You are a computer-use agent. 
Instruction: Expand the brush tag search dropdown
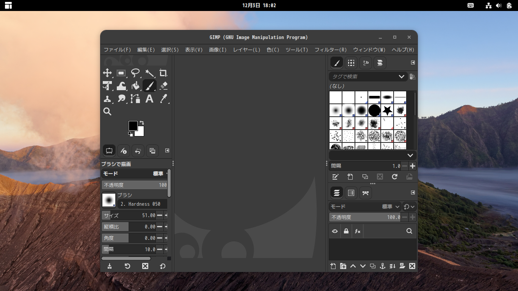tap(401, 77)
